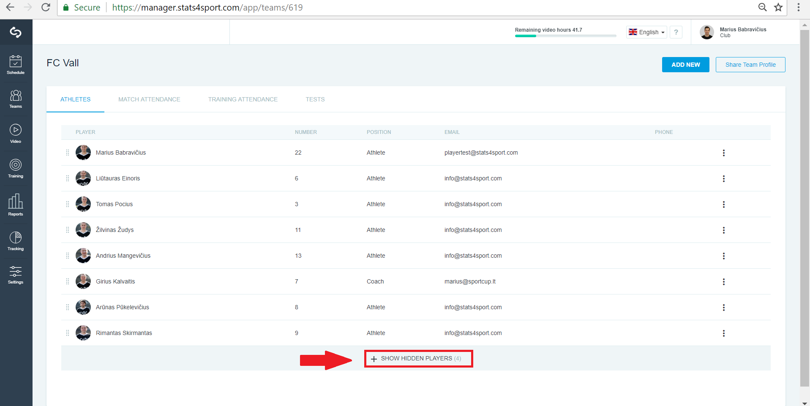
Task: Switch to the Match Attendance tab
Action: [x=149, y=99]
